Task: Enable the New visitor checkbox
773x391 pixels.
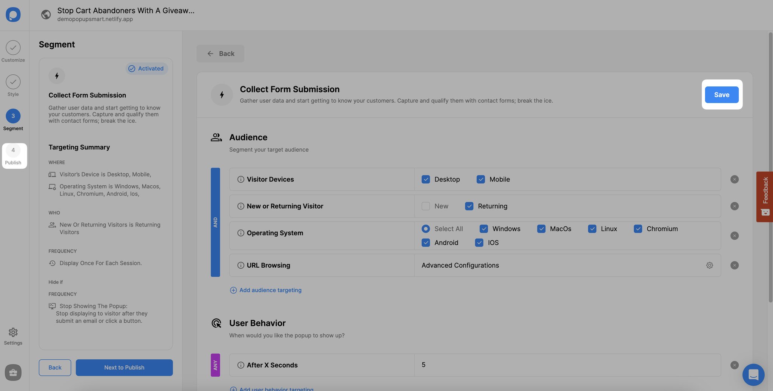Action: 426,206
